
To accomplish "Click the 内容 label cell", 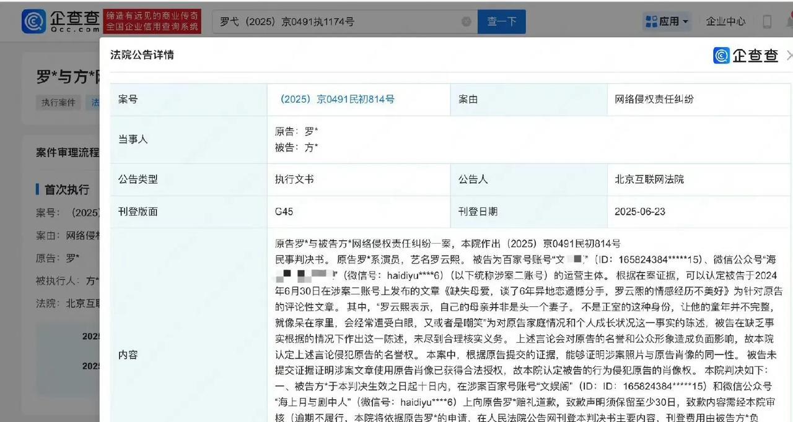I will point(189,325).
